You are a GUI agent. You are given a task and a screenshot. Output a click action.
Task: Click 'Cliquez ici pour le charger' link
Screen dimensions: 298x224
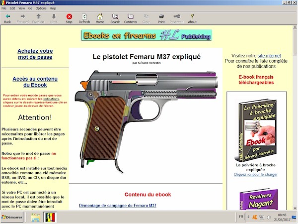click(x=256, y=174)
